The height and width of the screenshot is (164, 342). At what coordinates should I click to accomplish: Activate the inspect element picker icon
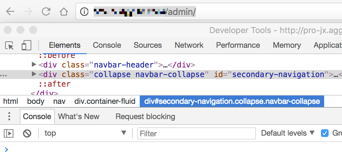coord(9,46)
